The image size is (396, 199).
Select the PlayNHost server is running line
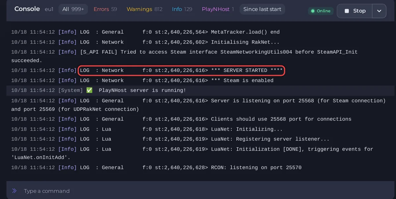(x=200, y=90)
